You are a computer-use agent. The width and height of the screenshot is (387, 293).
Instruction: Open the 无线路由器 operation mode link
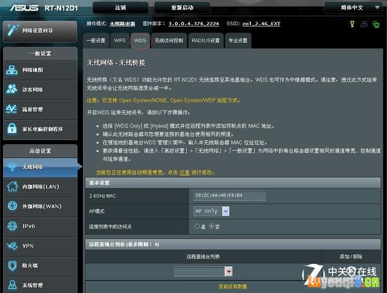122,24
